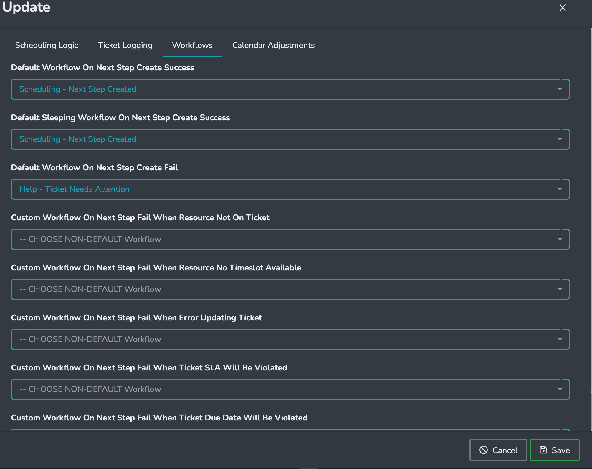Switch to Scheduling Logic tab
Viewport: 592px width, 469px height.
(x=47, y=45)
